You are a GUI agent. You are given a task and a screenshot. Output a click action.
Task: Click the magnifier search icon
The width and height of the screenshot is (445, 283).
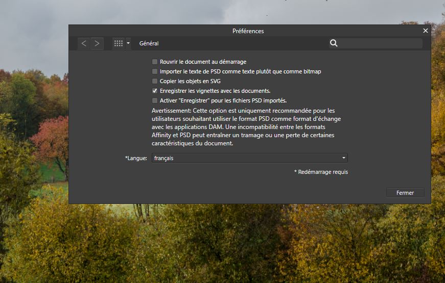click(x=334, y=43)
